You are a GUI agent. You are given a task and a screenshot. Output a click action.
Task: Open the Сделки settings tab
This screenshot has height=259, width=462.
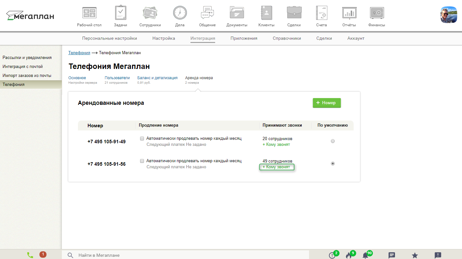click(324, 38)
